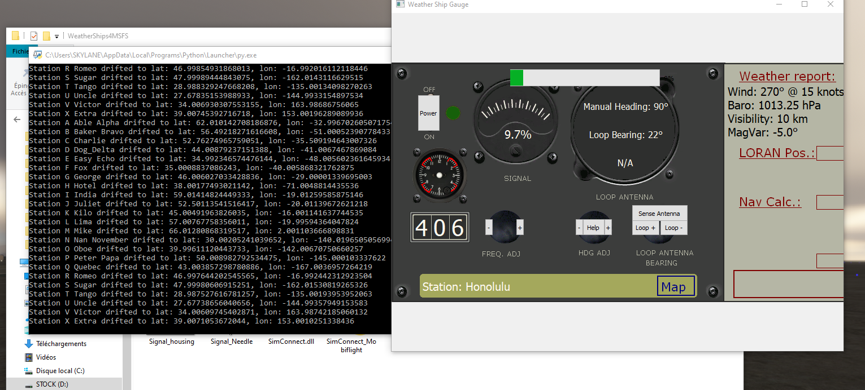The image size is (865, 390).
Task: Click the green signal progress bar
Action: point(585,78)
